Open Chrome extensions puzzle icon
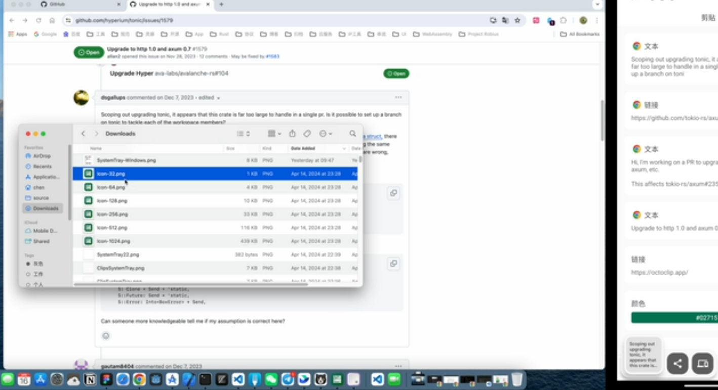718x390 pixels. tap(563, 20)
